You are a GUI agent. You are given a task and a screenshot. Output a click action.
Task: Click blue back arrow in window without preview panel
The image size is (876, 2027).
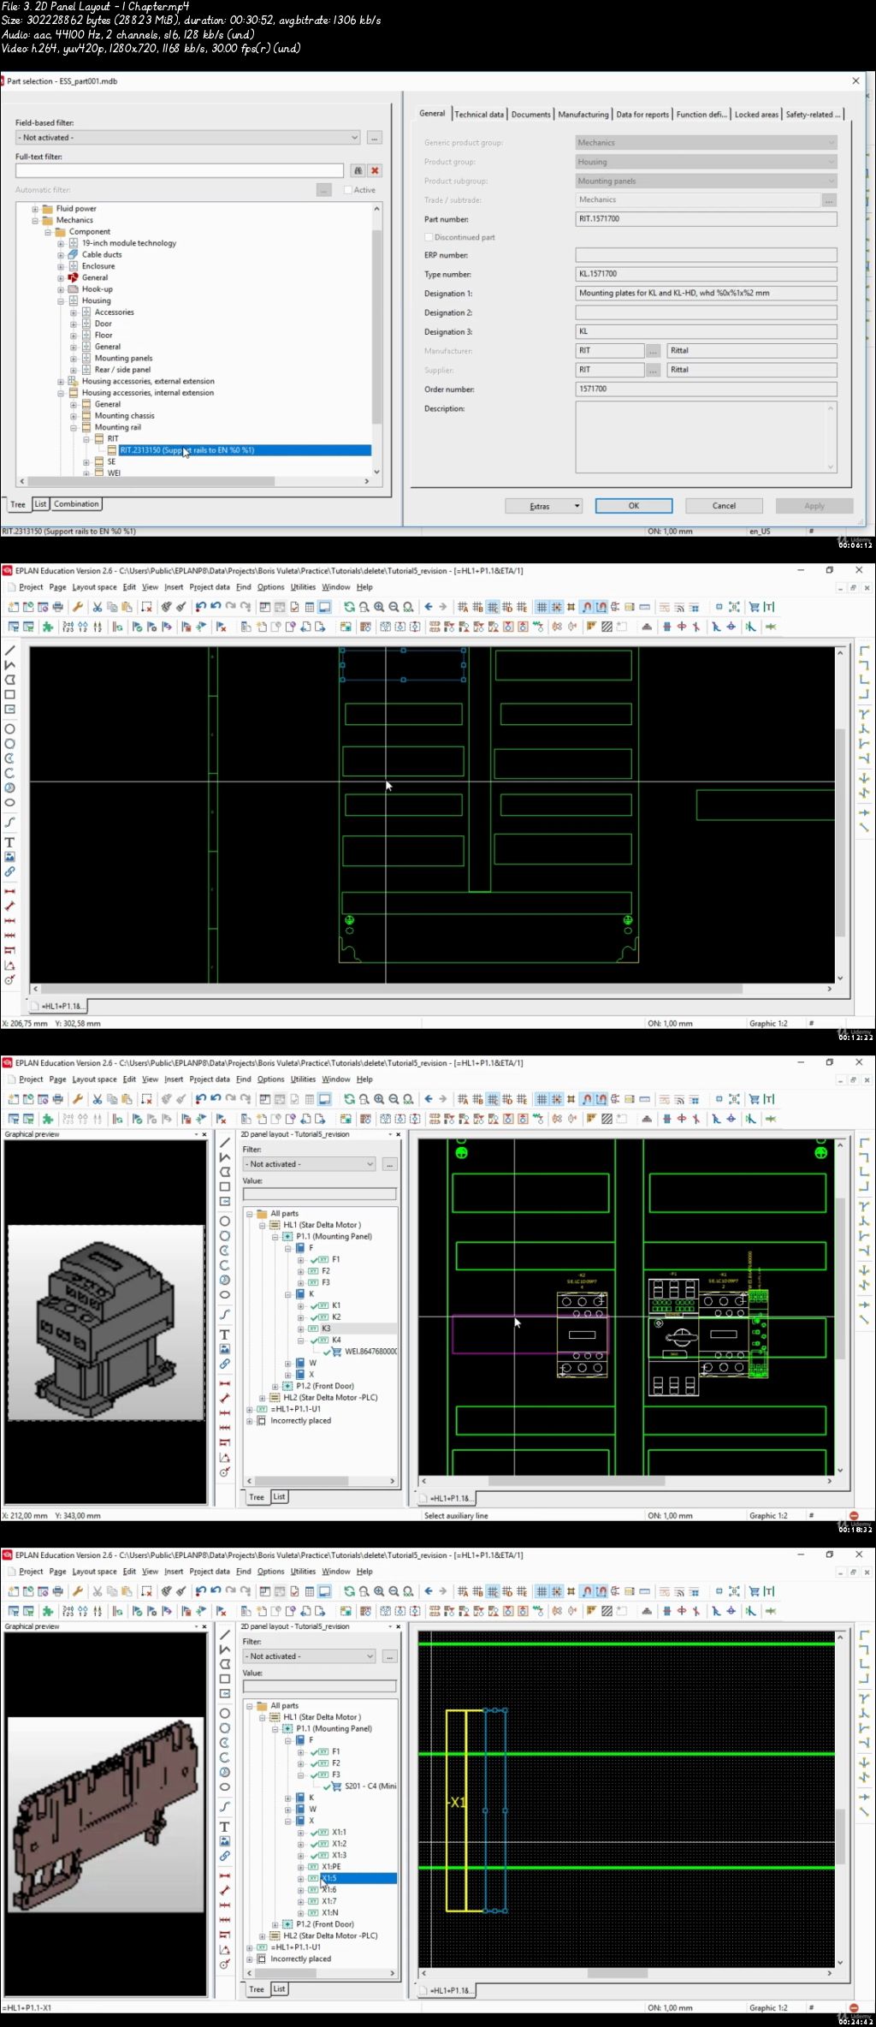click(429, 607)
